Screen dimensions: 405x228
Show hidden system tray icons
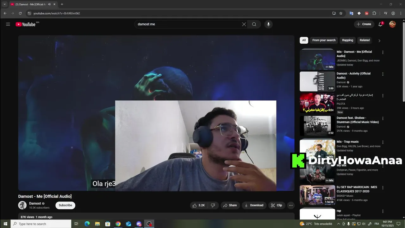(x=339, y=224)
